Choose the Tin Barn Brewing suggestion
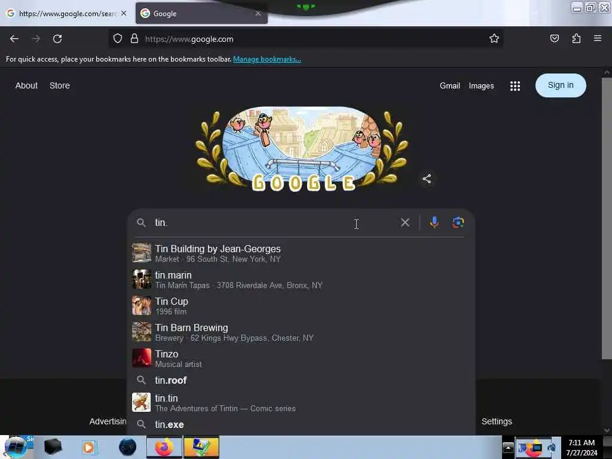The image size is (612, 459). point(301,332)
